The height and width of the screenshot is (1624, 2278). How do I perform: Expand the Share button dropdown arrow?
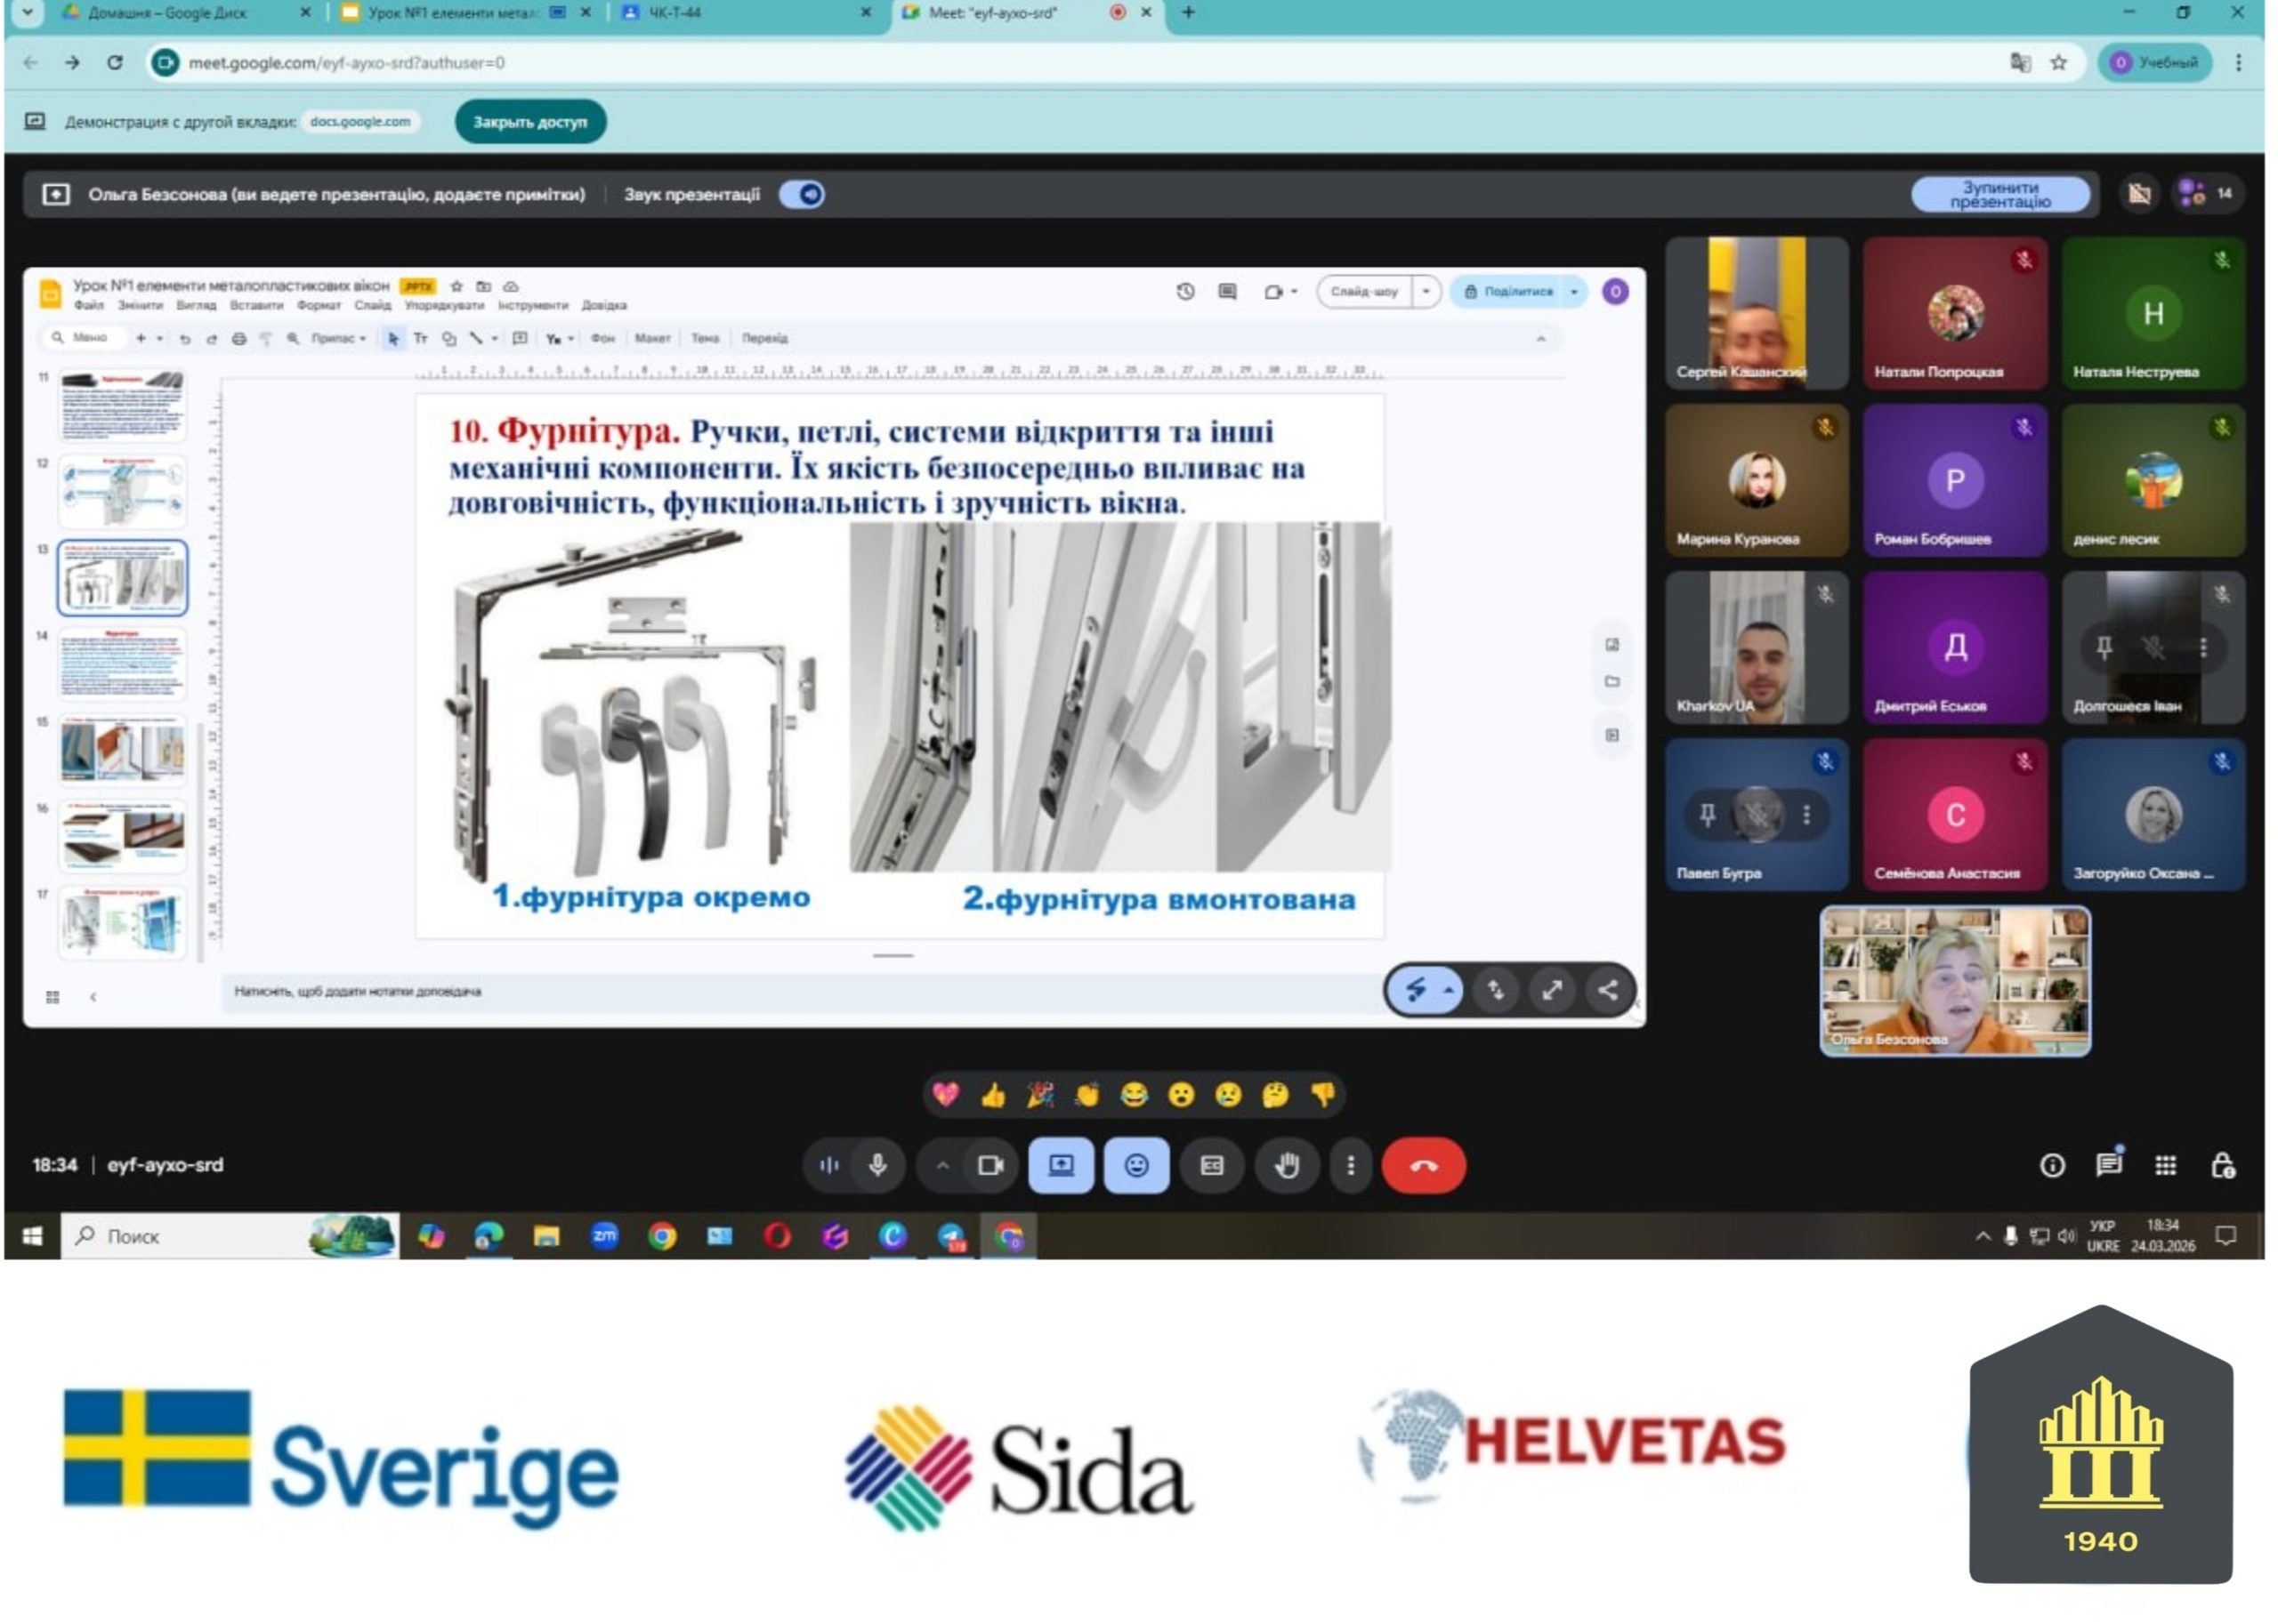[x=1574, y=291]
